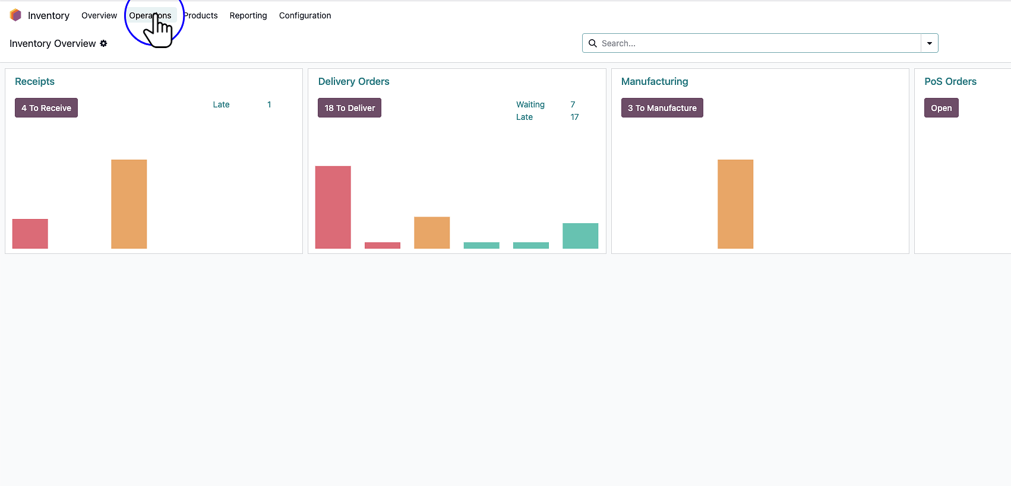Screen dimensions: 1011x486
Task: Open the Delivery Orders title link
Action: click(353, 81)
